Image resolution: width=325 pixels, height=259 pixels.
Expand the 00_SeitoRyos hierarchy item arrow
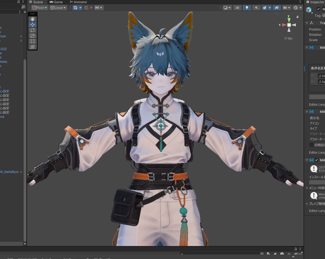pos(21,172)
